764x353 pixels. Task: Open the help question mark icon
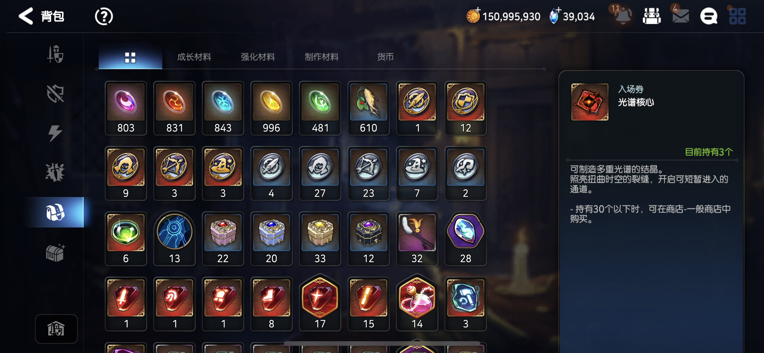[x=104, y=16]
